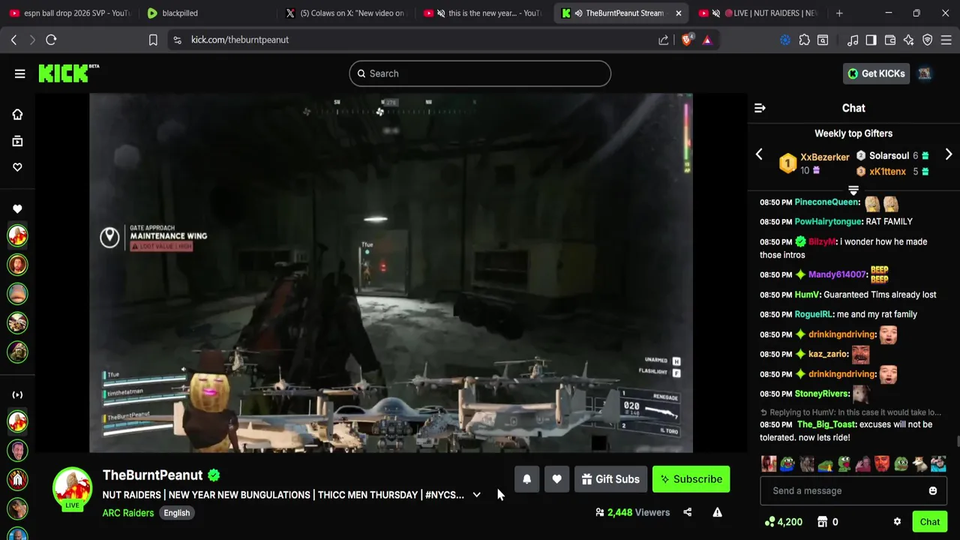Click Replying to HumV reply reference
The width and height of the screenshot is (960, 540).
click(850, 412)
